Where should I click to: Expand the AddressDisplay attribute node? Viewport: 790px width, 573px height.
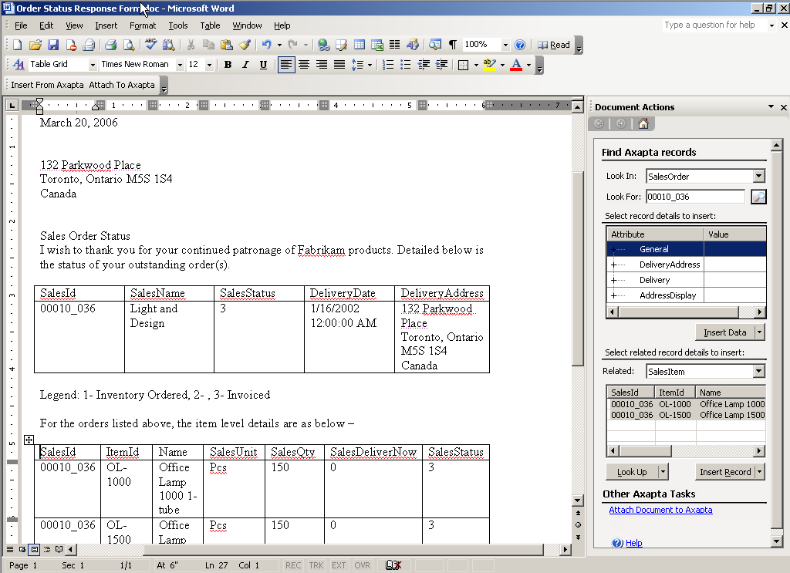613,295
